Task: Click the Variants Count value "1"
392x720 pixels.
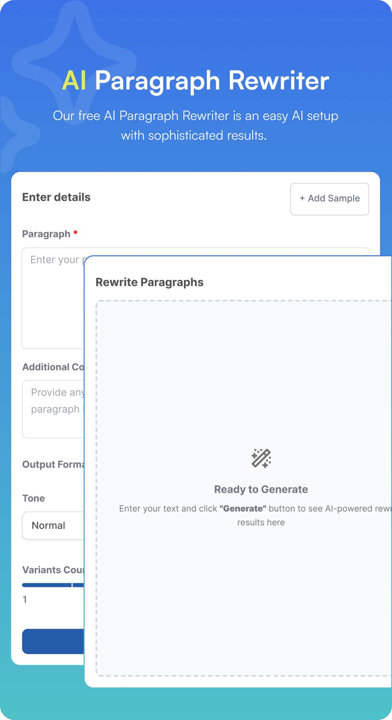Action: (25, 600)
